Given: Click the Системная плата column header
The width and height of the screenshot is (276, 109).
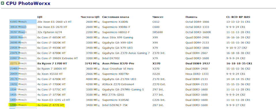Looking at the screenshot, I should (x=116, y=17).
